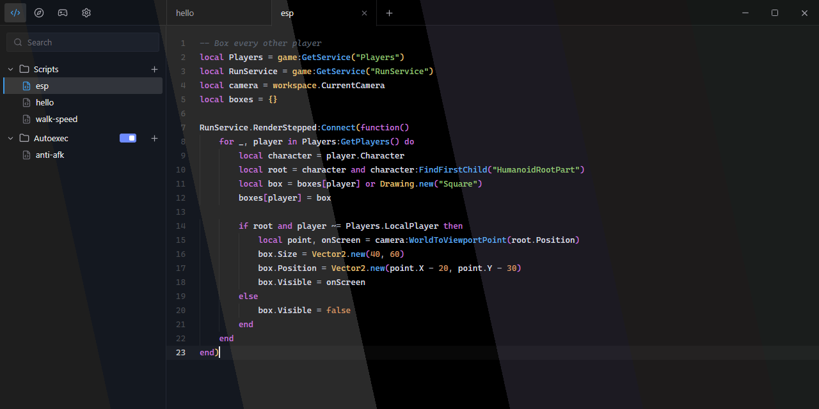Screen dimensions: 819x409
Task: Click the walk-speed file icon
Action: pos(26,119)
